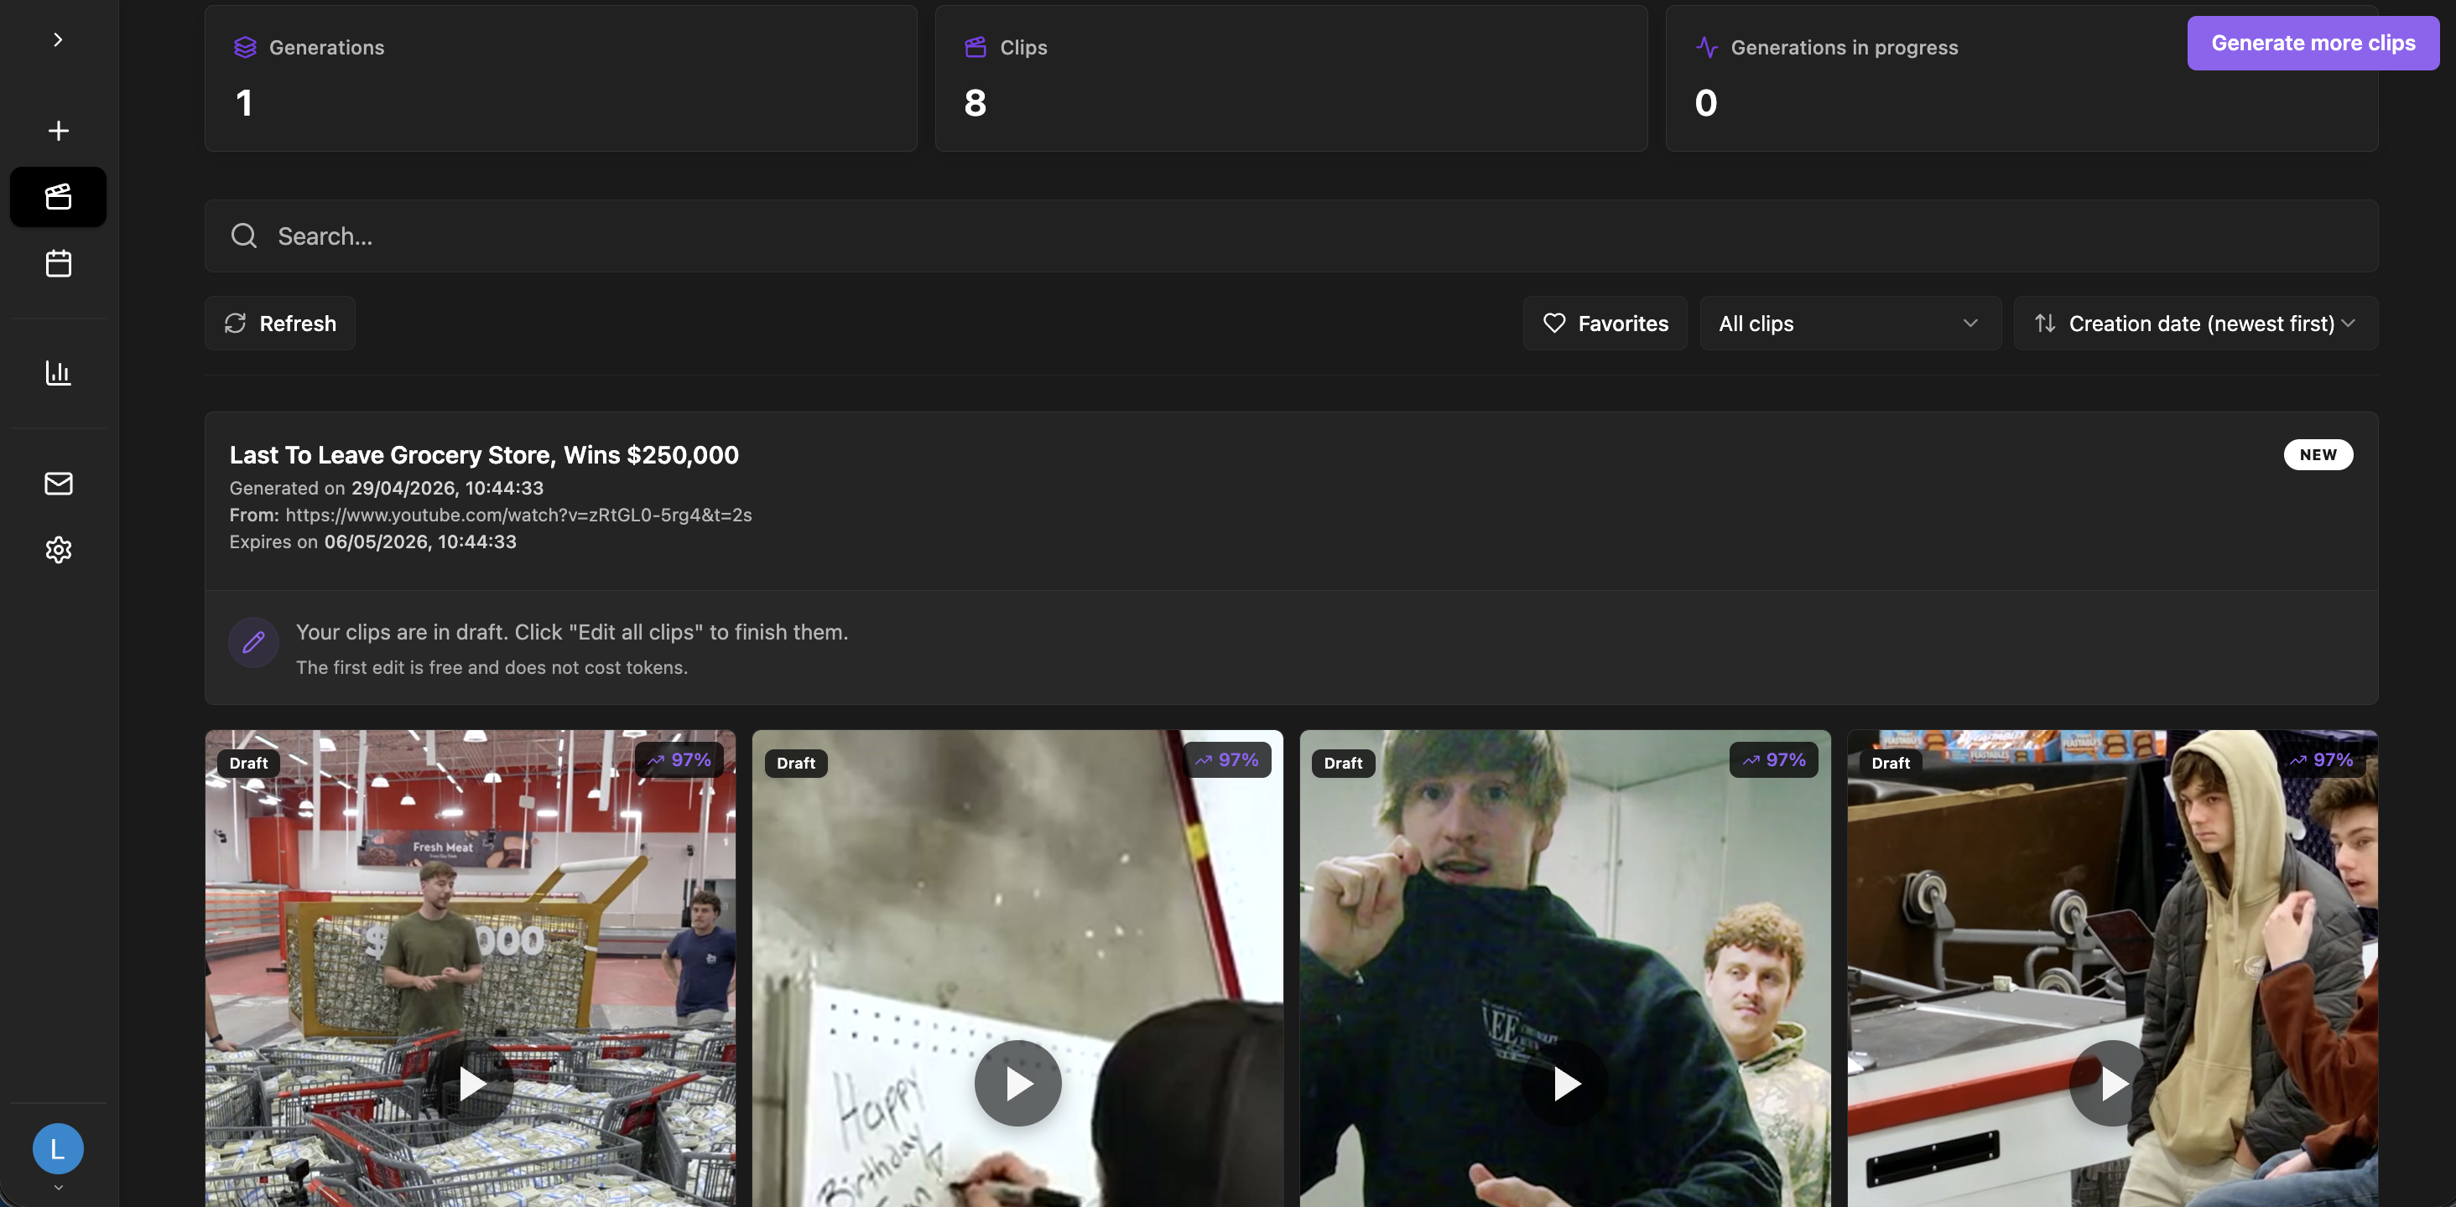Image resolution: width=2456 pixels, height=1207 pixels.
Task: Click the Generate more clips button
Action: (2314, 43)
